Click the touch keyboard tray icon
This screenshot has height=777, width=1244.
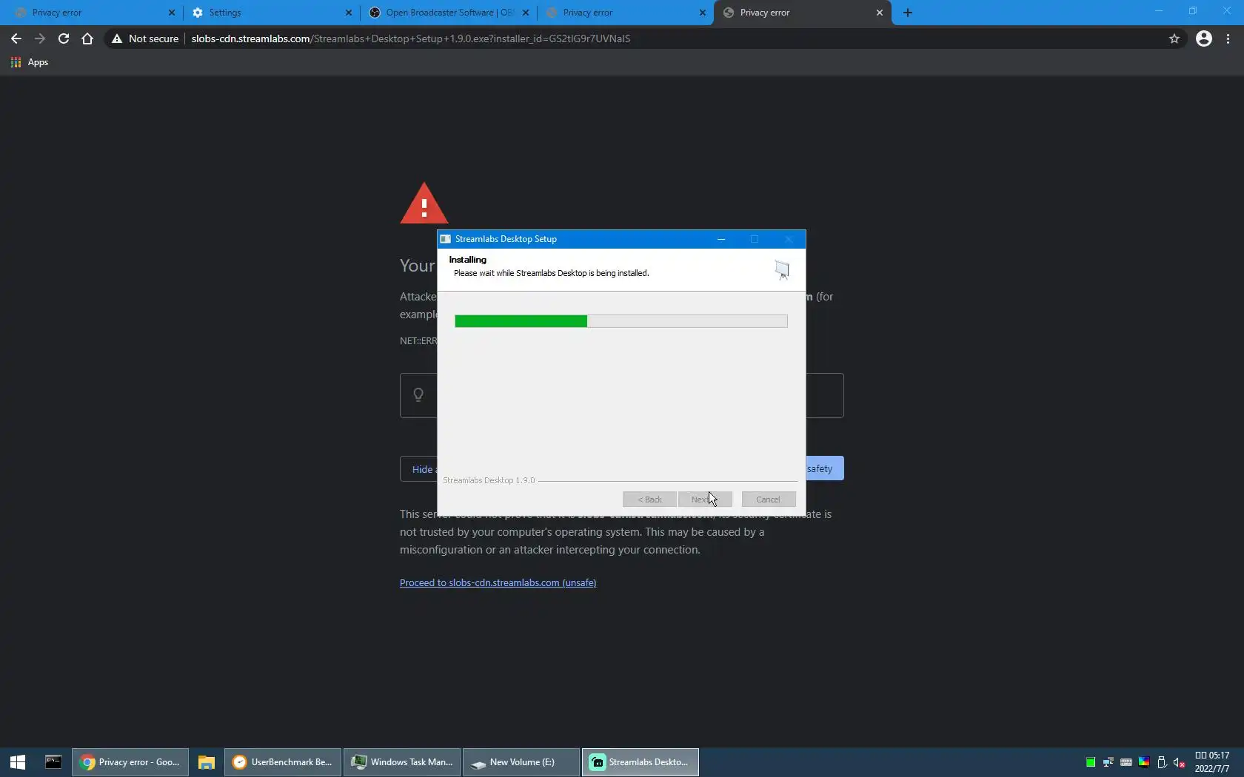click(x=1126, y=762)
